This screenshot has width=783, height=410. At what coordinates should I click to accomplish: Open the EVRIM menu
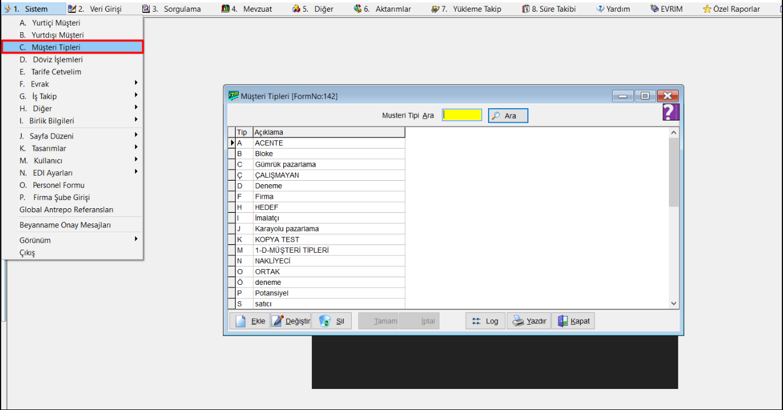(666, 9)
